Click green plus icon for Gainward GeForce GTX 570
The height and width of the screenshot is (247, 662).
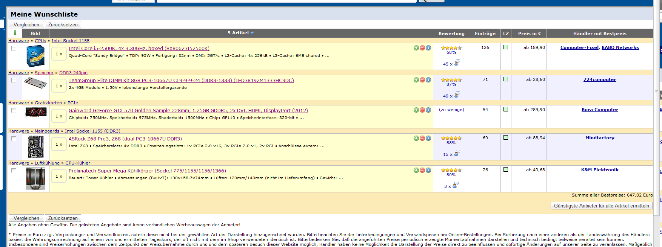416,110
